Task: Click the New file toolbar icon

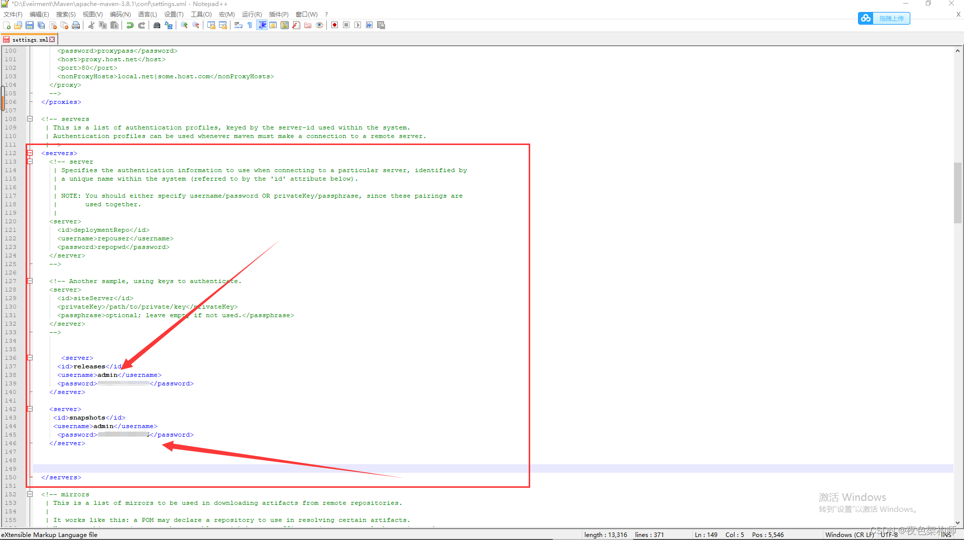Action: [x=7, y=25]
